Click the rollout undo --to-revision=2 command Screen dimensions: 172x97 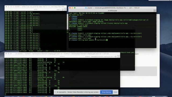pyautogui.click(x=105, y=37)
